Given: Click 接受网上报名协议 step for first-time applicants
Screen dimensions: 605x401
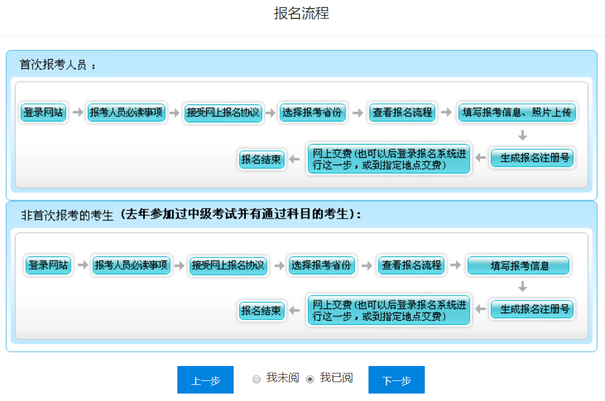Looking at the screenshot, I should (x=223, y=113).
